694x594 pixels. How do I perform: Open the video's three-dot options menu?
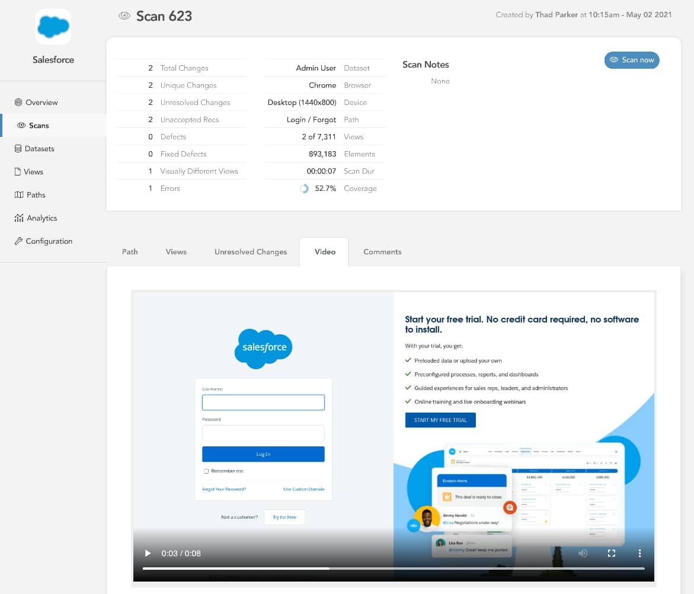[639, 553]
